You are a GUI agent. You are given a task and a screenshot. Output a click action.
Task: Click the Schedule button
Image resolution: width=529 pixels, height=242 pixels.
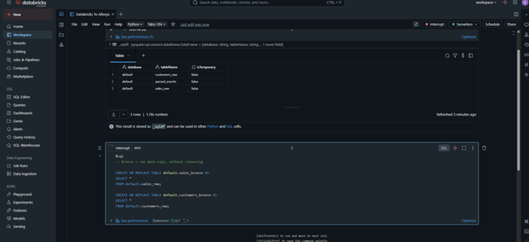pyautogui.click(x=492, y=24)
